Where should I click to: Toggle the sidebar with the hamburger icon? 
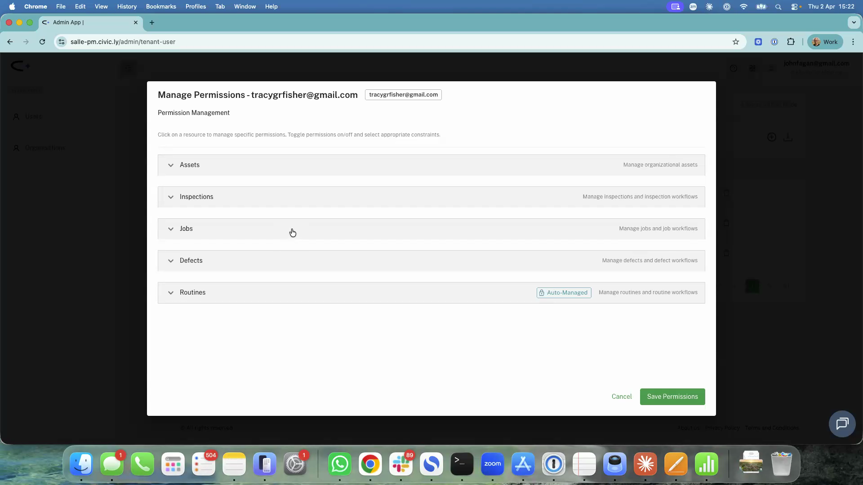(128, 68)
